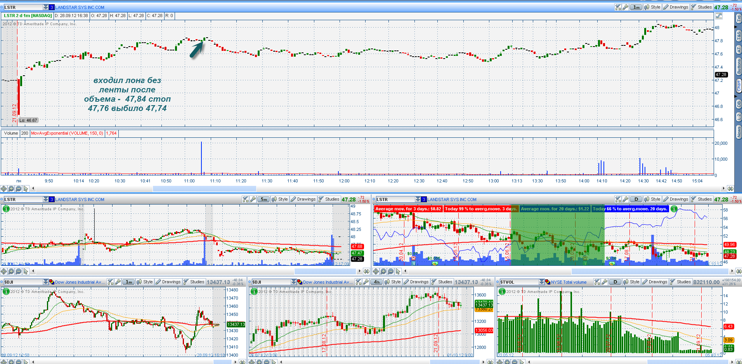Expand symbol dropdown in $DJI 4h chart

(x=294, y=282)
